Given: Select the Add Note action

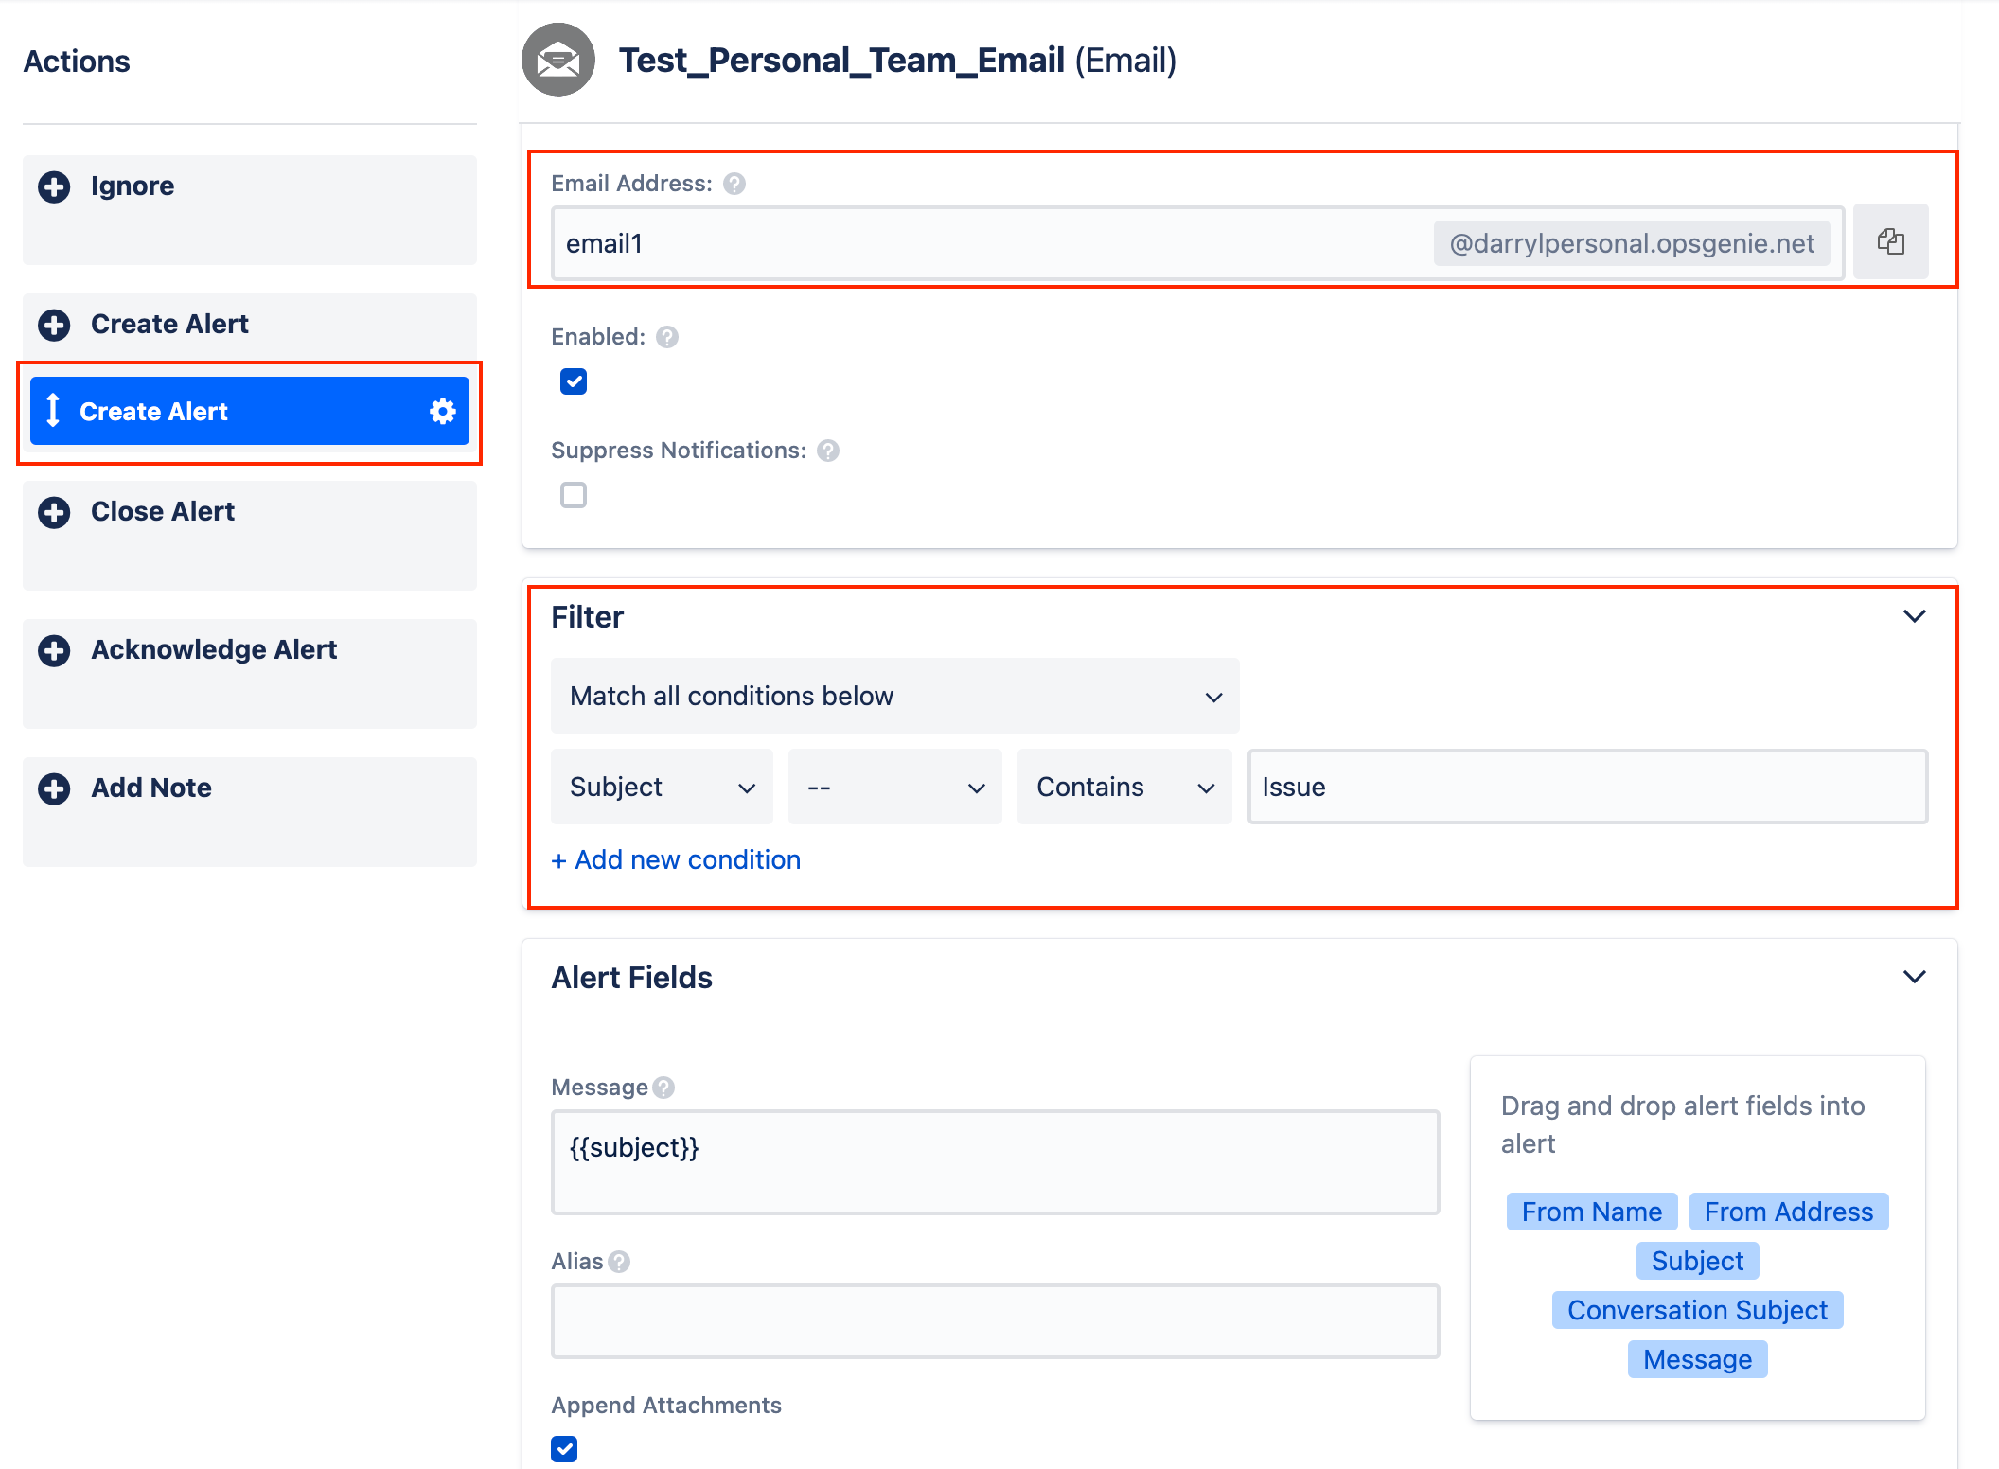Looking at the screenshot, I should (250, 812).
